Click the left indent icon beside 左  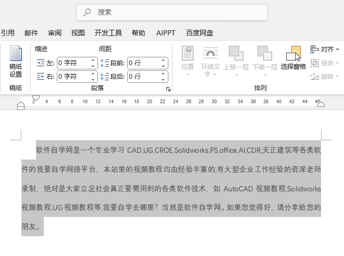[x=41, y=63]
